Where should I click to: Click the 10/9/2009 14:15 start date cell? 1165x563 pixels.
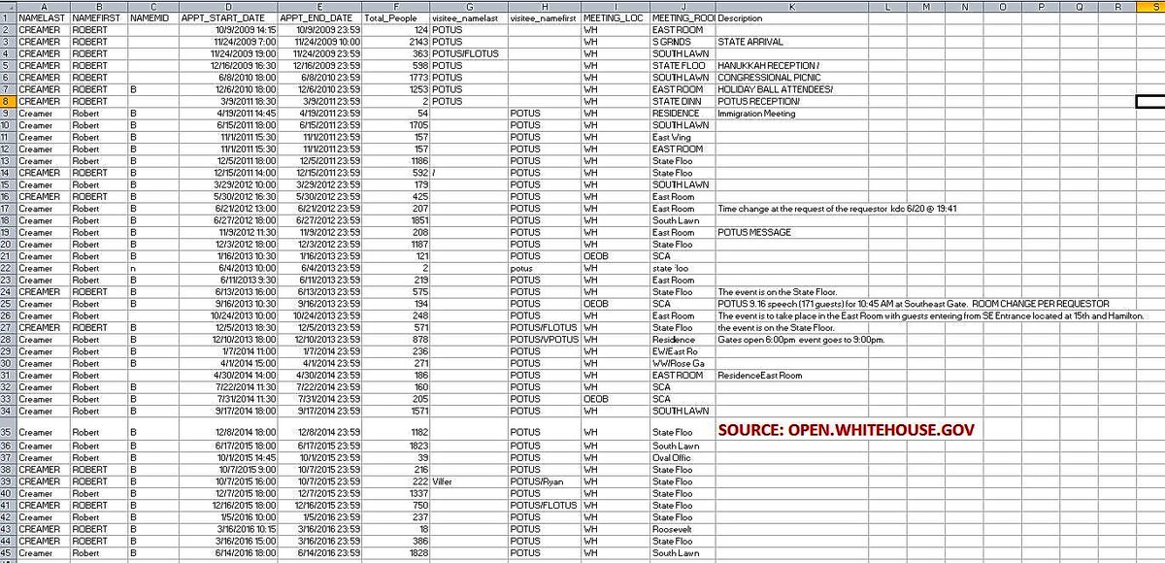pos(228,30)
